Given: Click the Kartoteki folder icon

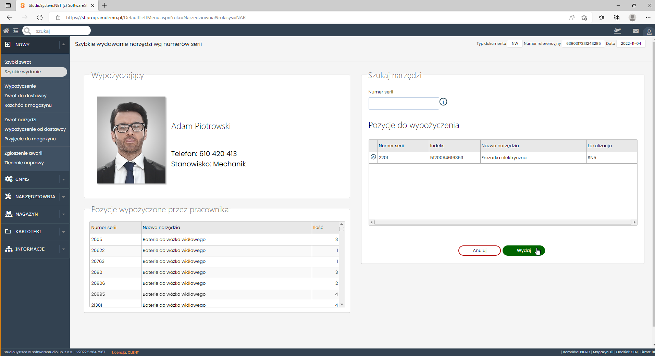Looking at the screenshot, I should click(8, 231).
